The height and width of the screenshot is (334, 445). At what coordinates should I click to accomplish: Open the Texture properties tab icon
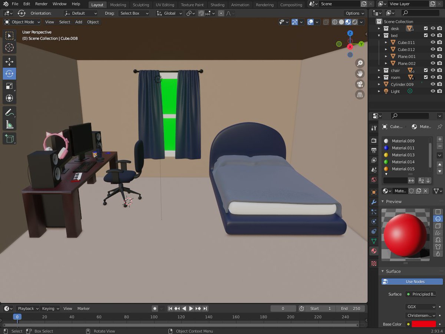[374, 263]
